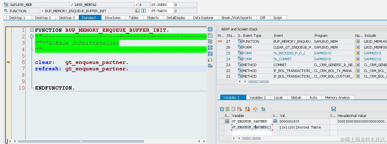Screen dimensions: 387x144
Task: Click the wrench tool settings icon in the vertical toolbar
Action: (210, 66)
